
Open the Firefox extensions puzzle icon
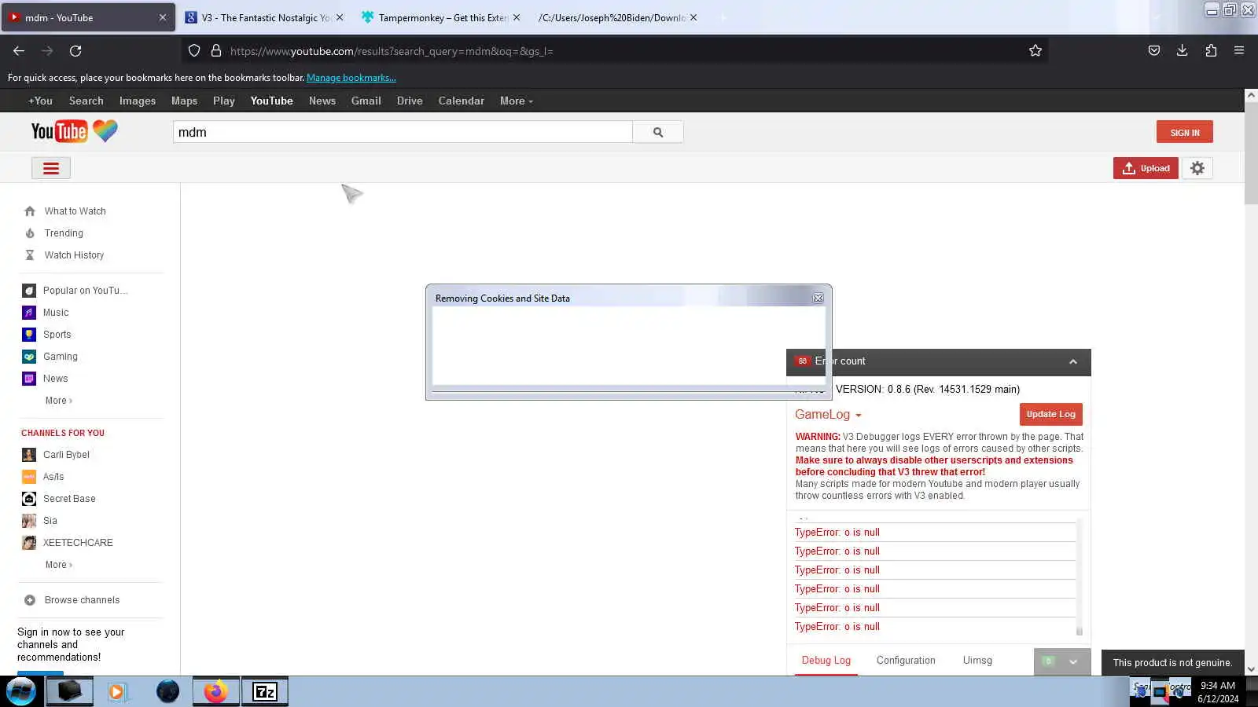point(1211,51)
